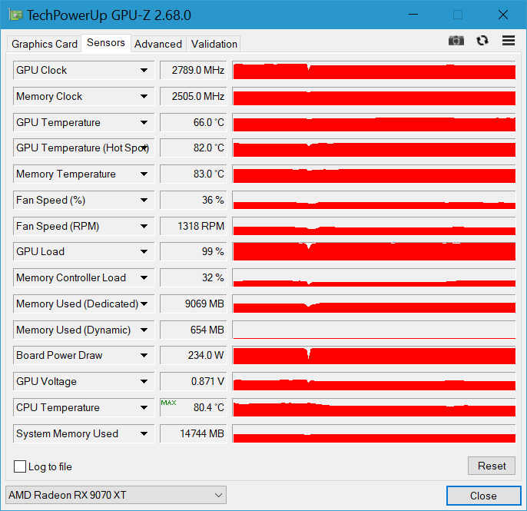Take a screenshot with the camera icon
527x511 pixels.
[456, 41]
